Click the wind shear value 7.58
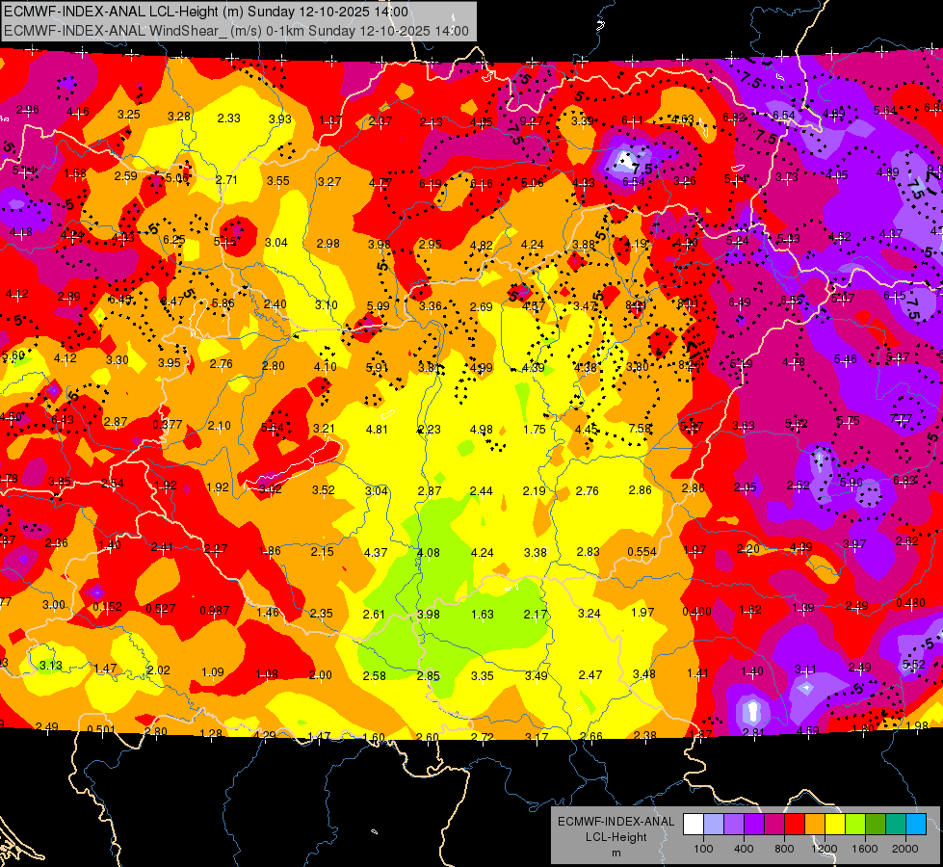The width and height of the screenshot is (943, 867). 640,429
